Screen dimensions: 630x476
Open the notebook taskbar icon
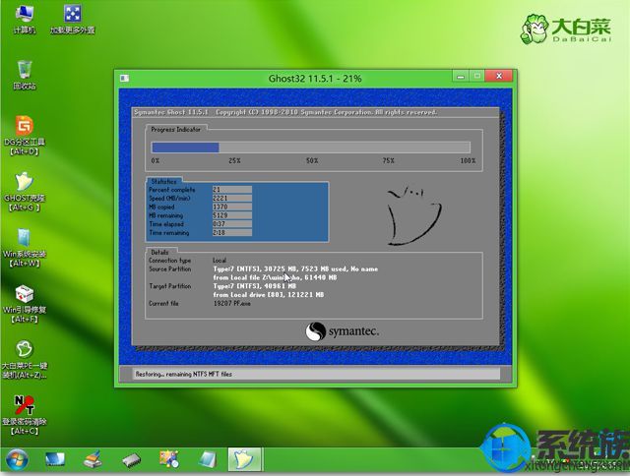(x=208, y=460)
